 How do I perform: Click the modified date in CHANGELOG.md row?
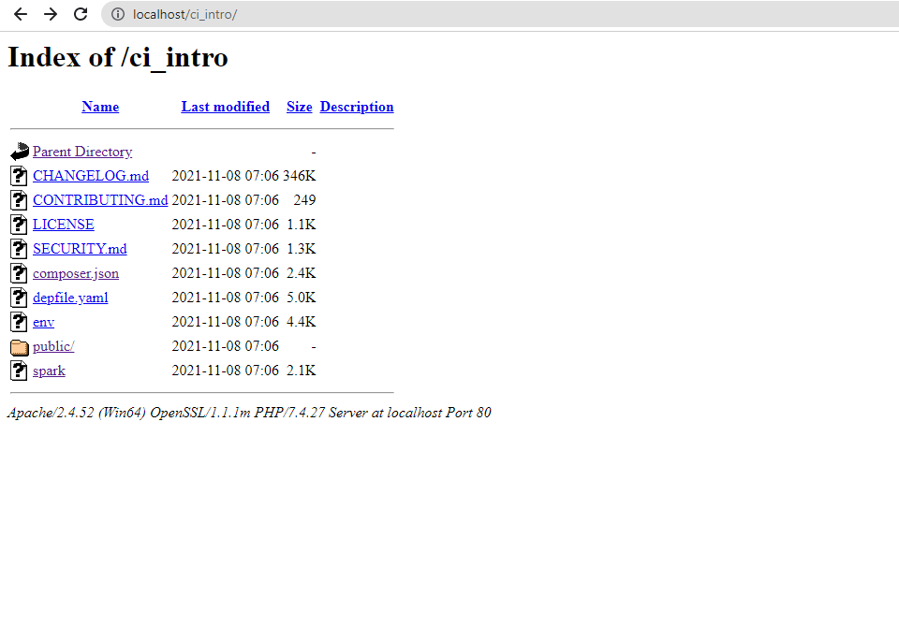point(226,176)
